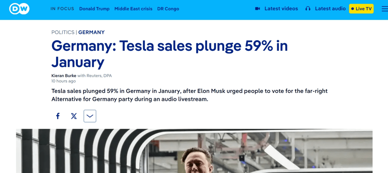Viewport: 388px width, 173px height.
Task: Share article on X
Action: (74, 116)
